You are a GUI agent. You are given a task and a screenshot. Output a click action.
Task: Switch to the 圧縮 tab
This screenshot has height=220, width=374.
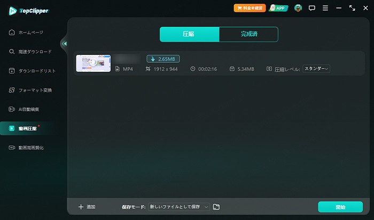[189, 34]
